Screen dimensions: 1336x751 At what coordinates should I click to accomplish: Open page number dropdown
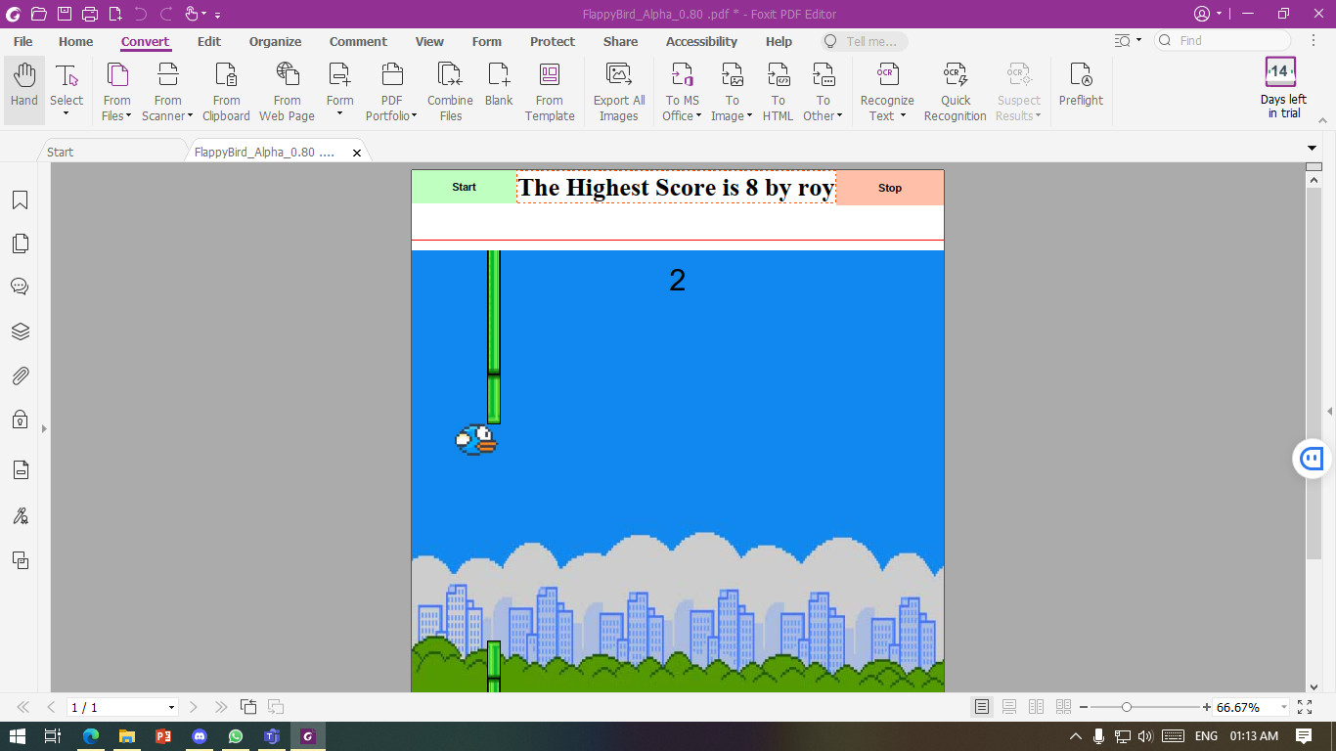click(171, 707)
